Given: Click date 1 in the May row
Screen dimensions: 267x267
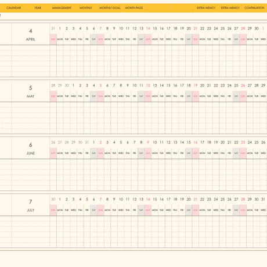Looking at the screenshot, I should click(73, 85).
